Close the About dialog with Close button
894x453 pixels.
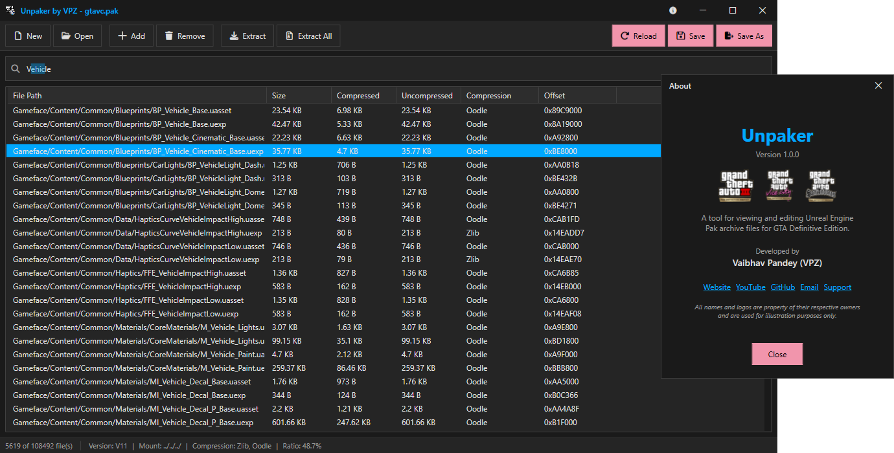point(777,354)
